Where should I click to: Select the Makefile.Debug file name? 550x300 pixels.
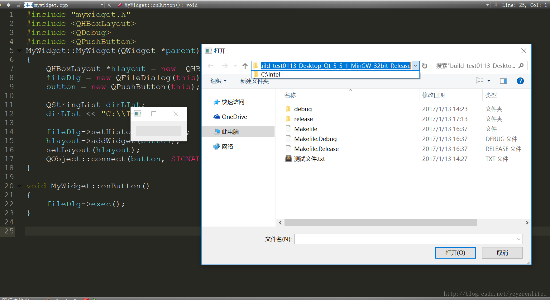point(315,139)
